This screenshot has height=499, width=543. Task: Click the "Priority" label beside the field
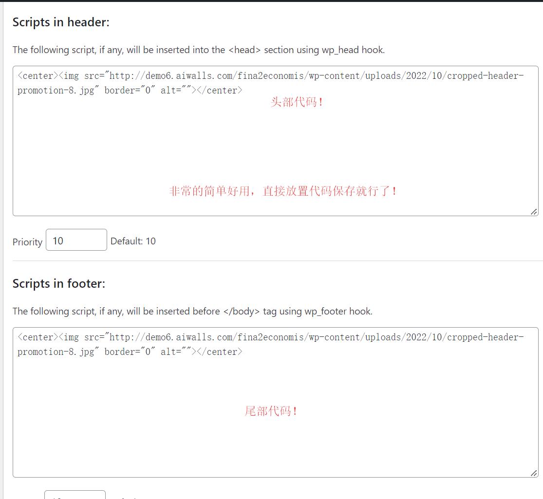pyautogui.click(x=27, y=242)
